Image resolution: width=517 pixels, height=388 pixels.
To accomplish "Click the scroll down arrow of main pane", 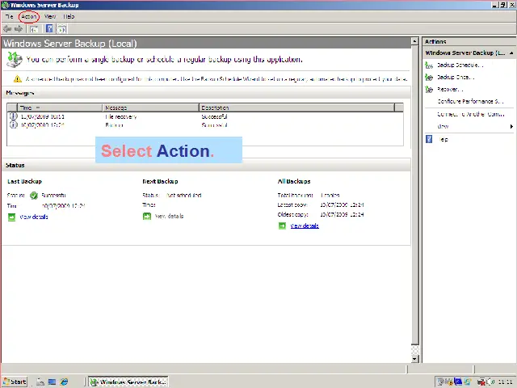I will [415, 359].
